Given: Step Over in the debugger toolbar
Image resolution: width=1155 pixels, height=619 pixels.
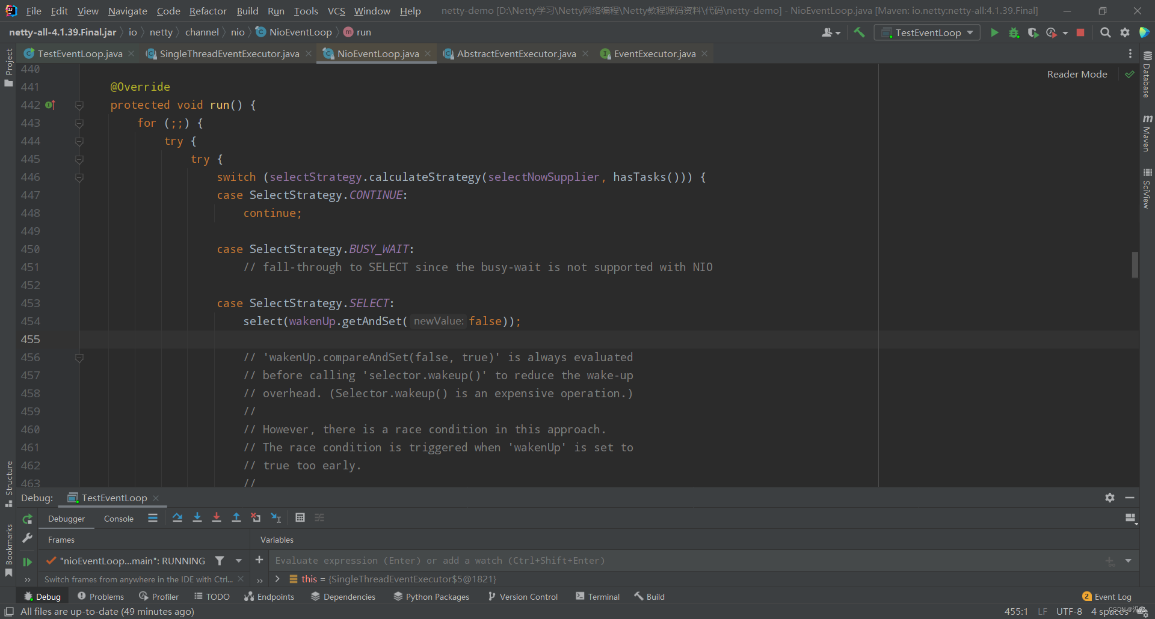Looking at the screenshot, I should 177,517.
